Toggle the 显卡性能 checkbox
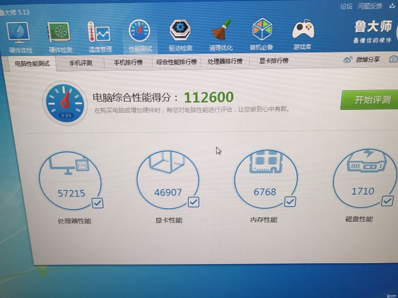 pos(193,202)
